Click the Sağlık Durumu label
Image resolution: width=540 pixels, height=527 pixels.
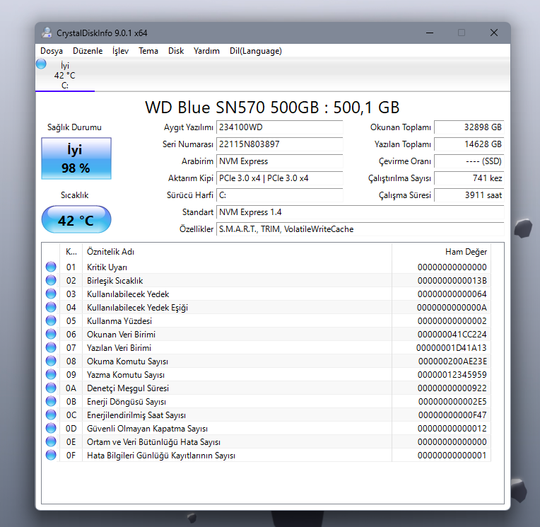tap(74, 127)
